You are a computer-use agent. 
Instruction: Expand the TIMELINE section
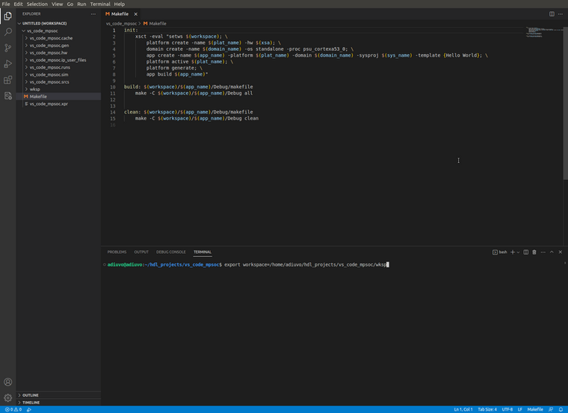pyautogui.click(x=31, y=403)
